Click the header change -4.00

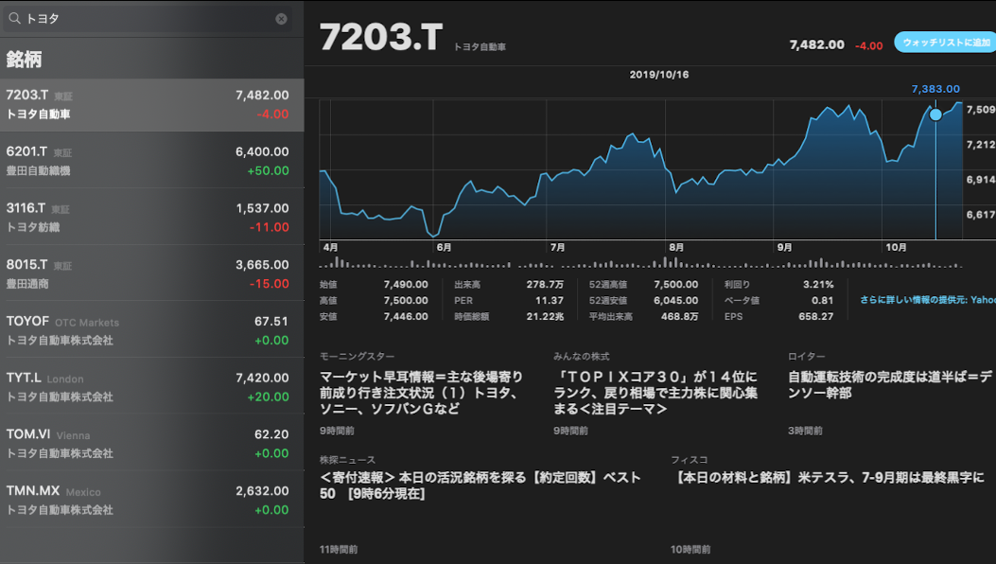tap(869, 45)
